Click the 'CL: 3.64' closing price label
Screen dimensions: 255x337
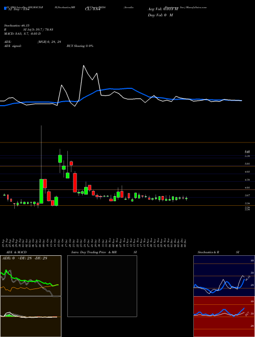(93, 9)
